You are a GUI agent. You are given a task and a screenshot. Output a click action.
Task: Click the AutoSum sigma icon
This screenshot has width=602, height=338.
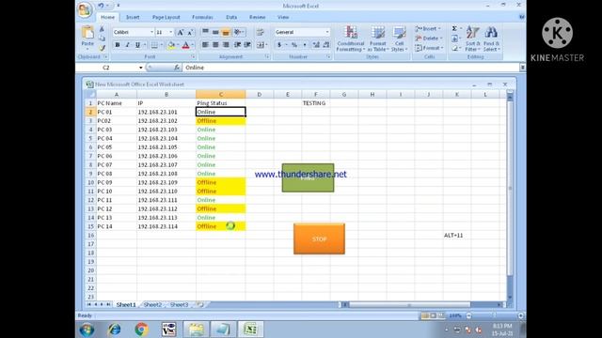(454, 29)
